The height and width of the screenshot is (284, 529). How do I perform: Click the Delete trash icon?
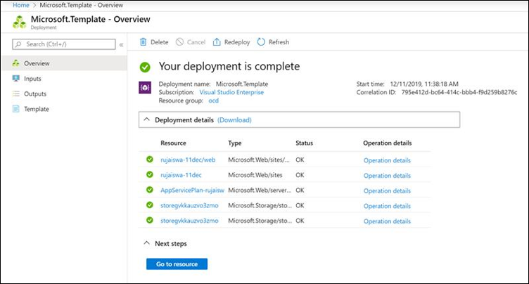pos(144,42)
